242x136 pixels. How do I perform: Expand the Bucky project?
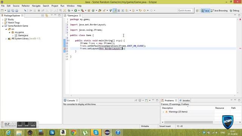tap(3, 20)
